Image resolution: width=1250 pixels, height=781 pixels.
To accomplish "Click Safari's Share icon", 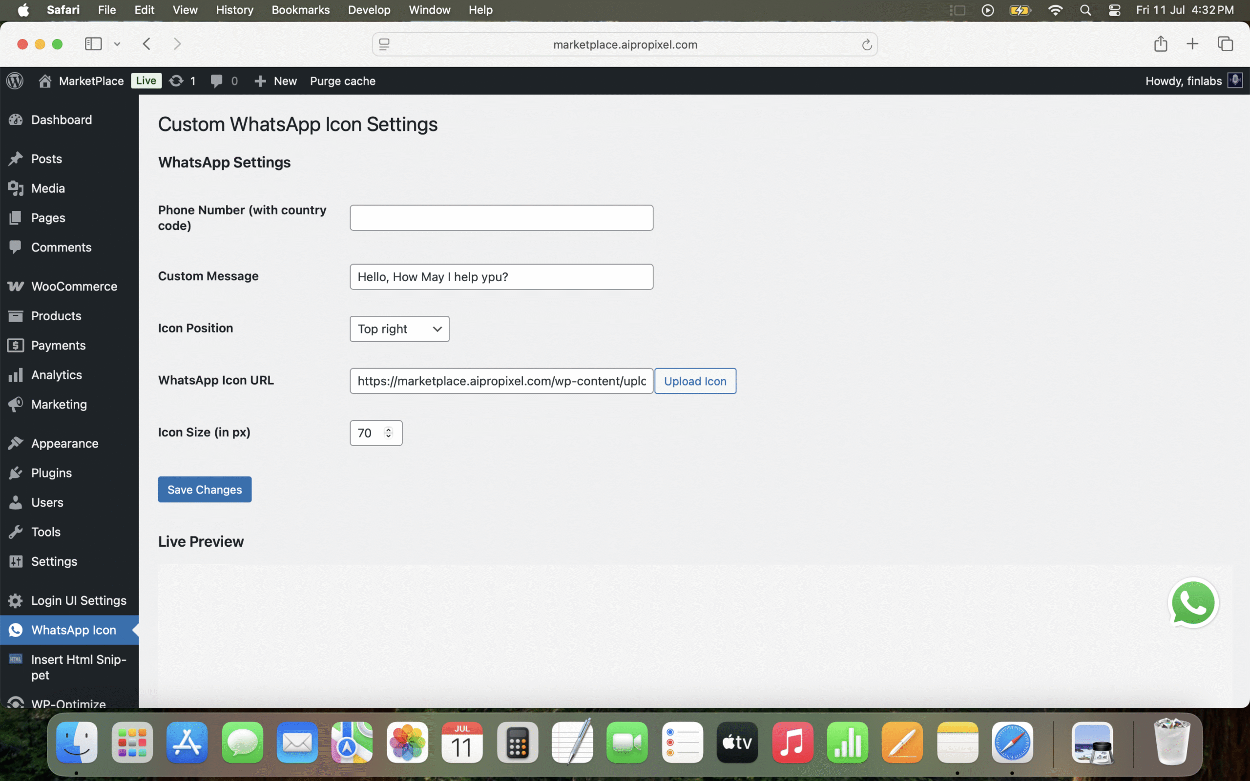I will click(x=1160, y=44).
